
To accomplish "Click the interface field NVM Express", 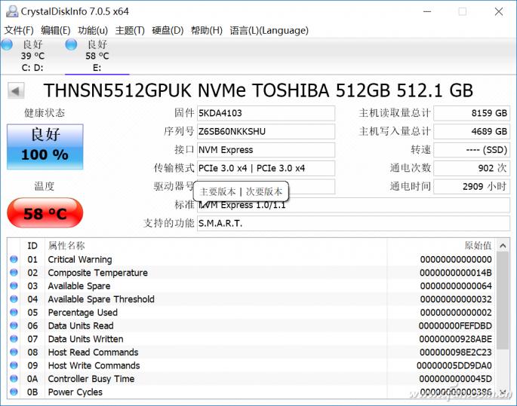I will pyautogui.click(x=266, y=150).
